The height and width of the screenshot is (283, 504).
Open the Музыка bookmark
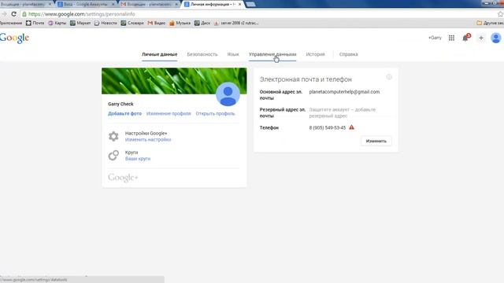coord(180,23)
